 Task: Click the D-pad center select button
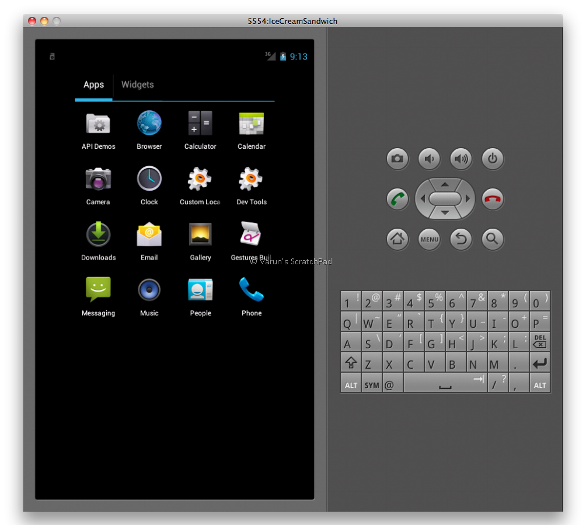pos(445,199)
